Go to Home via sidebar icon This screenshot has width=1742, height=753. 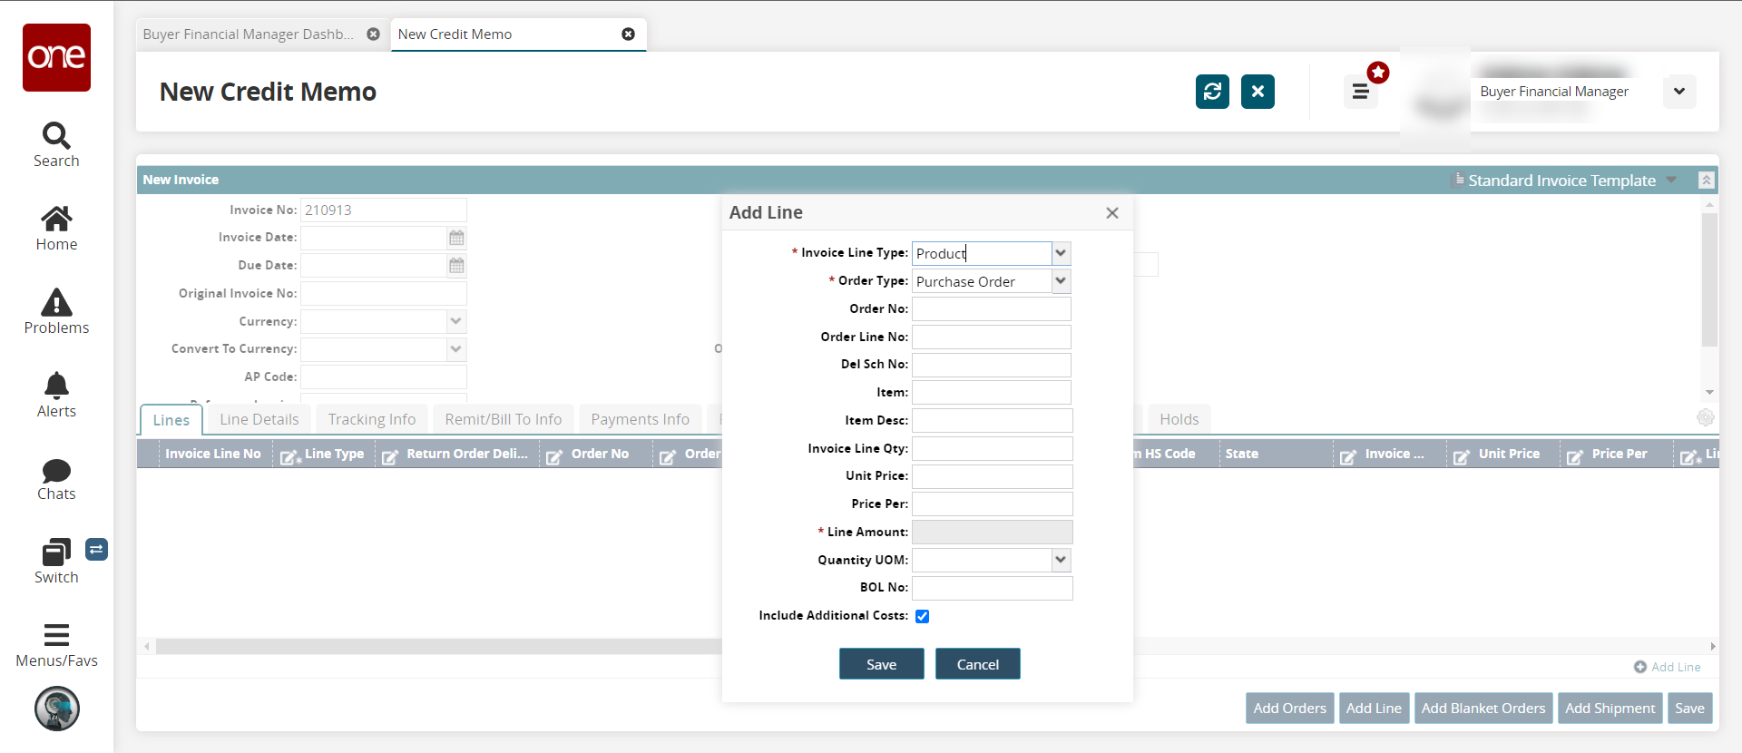coord(56,220)
